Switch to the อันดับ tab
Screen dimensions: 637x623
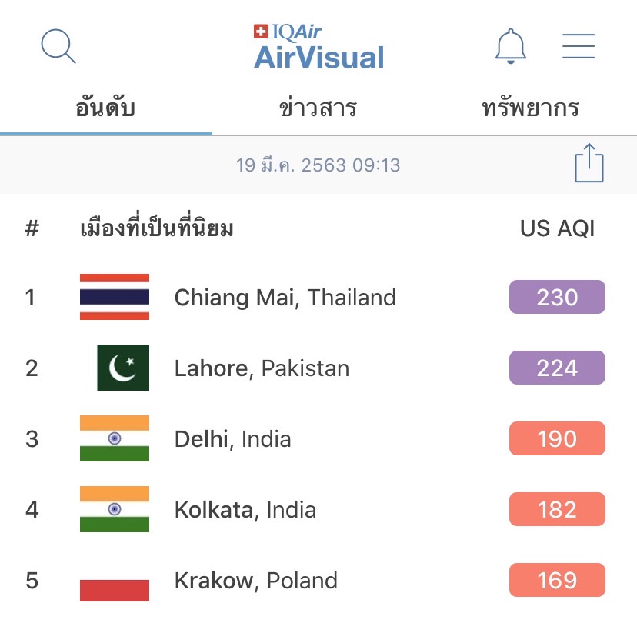pos(105,108)
